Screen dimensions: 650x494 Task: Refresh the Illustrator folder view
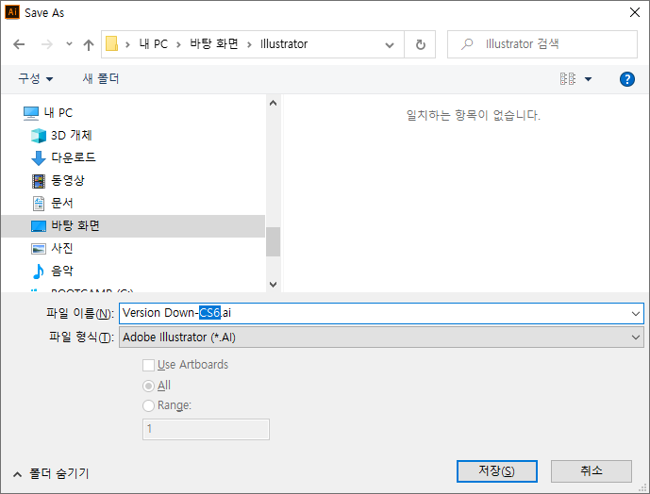click(420, 44)
